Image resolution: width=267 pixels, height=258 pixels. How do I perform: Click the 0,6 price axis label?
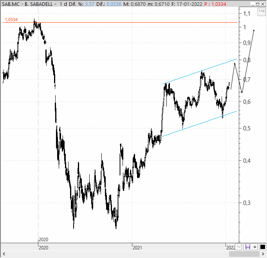click(247, 102)
